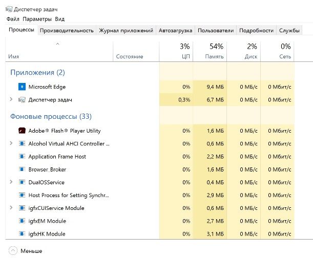This screenshot has height=258, width=313.
Task: Click the Диспетчер задач row icon
Action: click(22, 100)
